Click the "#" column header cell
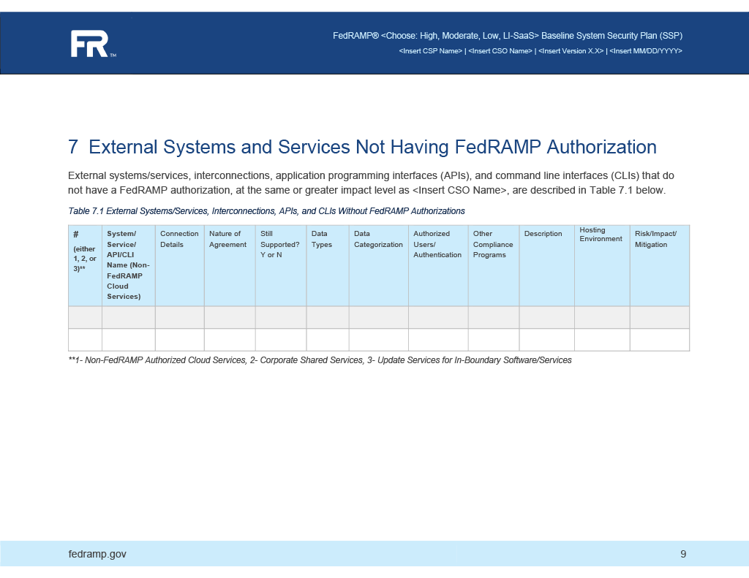 point(84,265)
